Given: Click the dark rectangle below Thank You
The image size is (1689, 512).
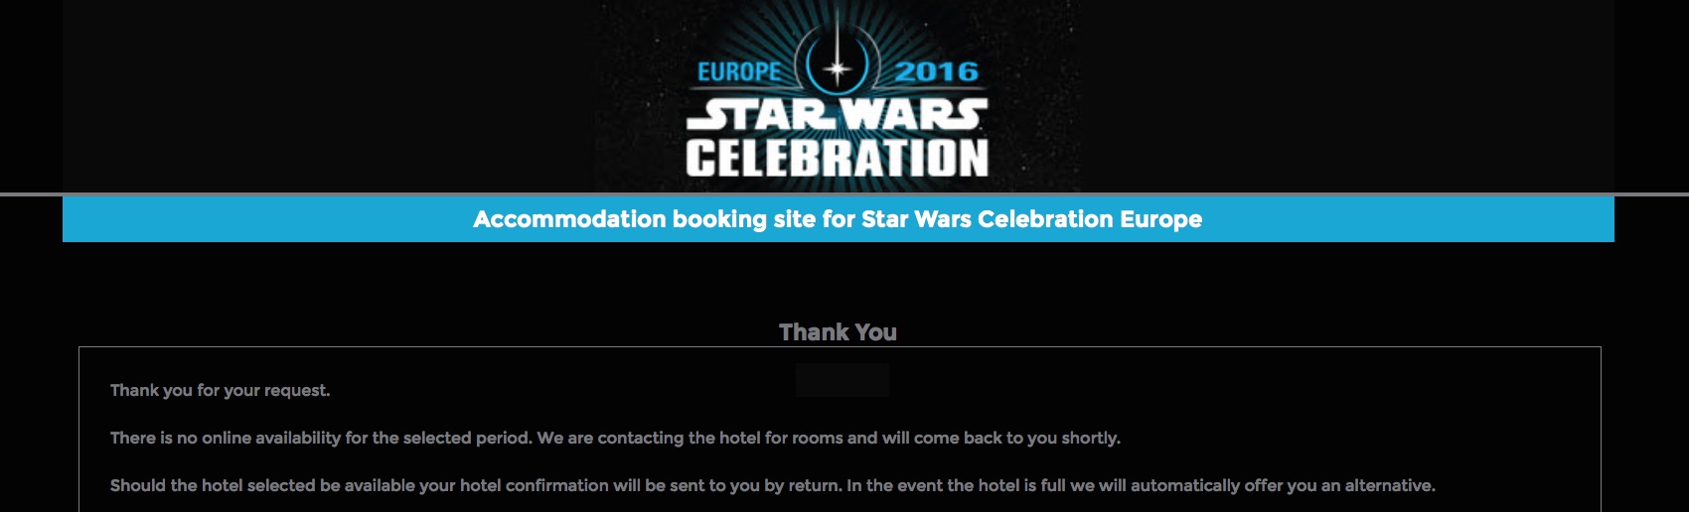Looking at the screenshot, I should [x=843, y=380].
